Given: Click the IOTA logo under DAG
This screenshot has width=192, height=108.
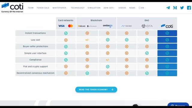Looking at the screenshot, I should tap(147, 26).
